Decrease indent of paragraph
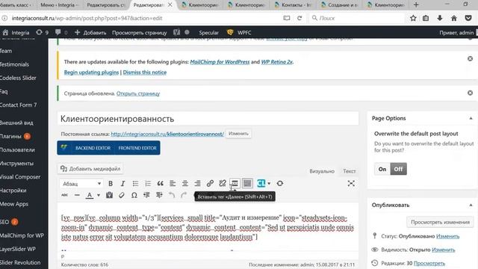 pos(146,195)
